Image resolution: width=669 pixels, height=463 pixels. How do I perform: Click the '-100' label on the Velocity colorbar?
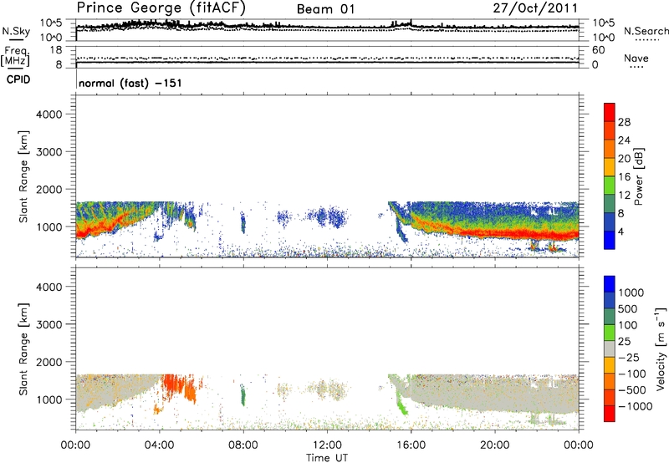click(x=632, y=374)
